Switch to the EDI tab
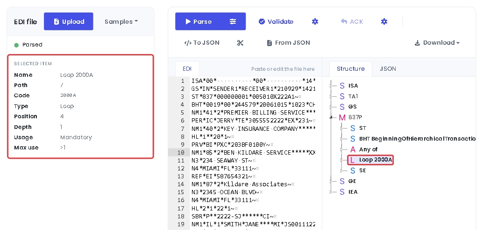Image resolution: width=483 pixels, height=230 pixels. [187, 69]
